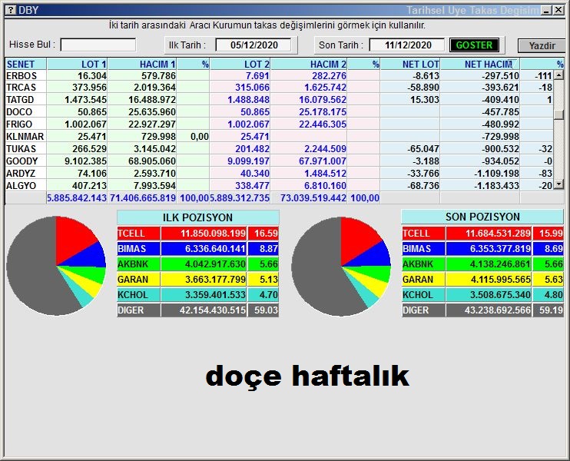Image resolution: width=570 pixels, height=461 pixels.
Task: Click the SON POZISYON pie chart
Action: pos(341,267)
